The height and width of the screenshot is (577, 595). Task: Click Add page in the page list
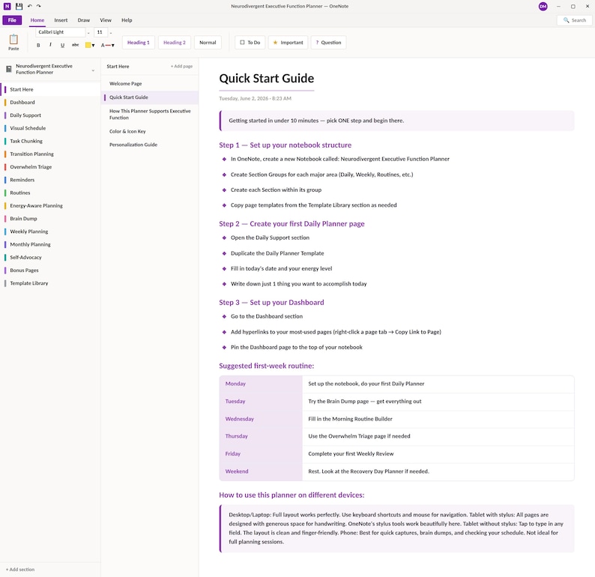pos(181,67)
